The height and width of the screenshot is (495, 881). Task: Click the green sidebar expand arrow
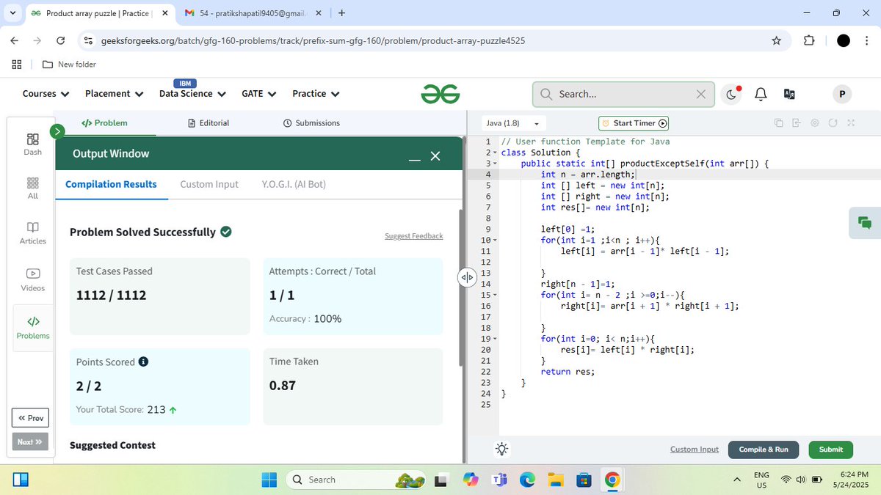(57, 131)
